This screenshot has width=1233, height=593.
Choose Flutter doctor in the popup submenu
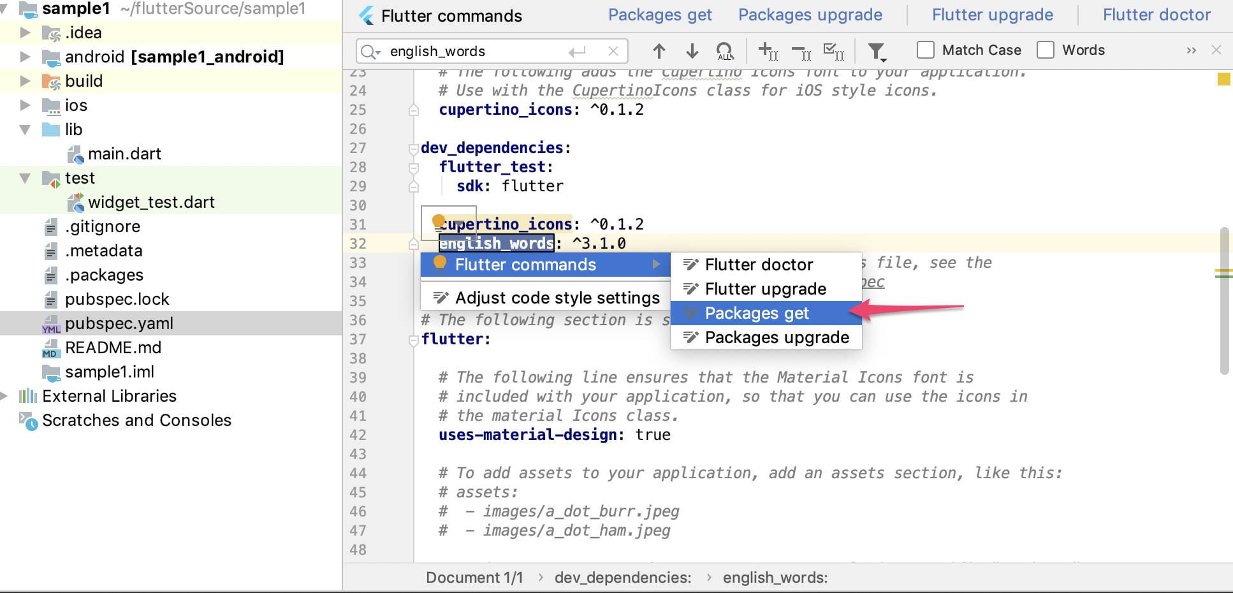tap(759, 265)
